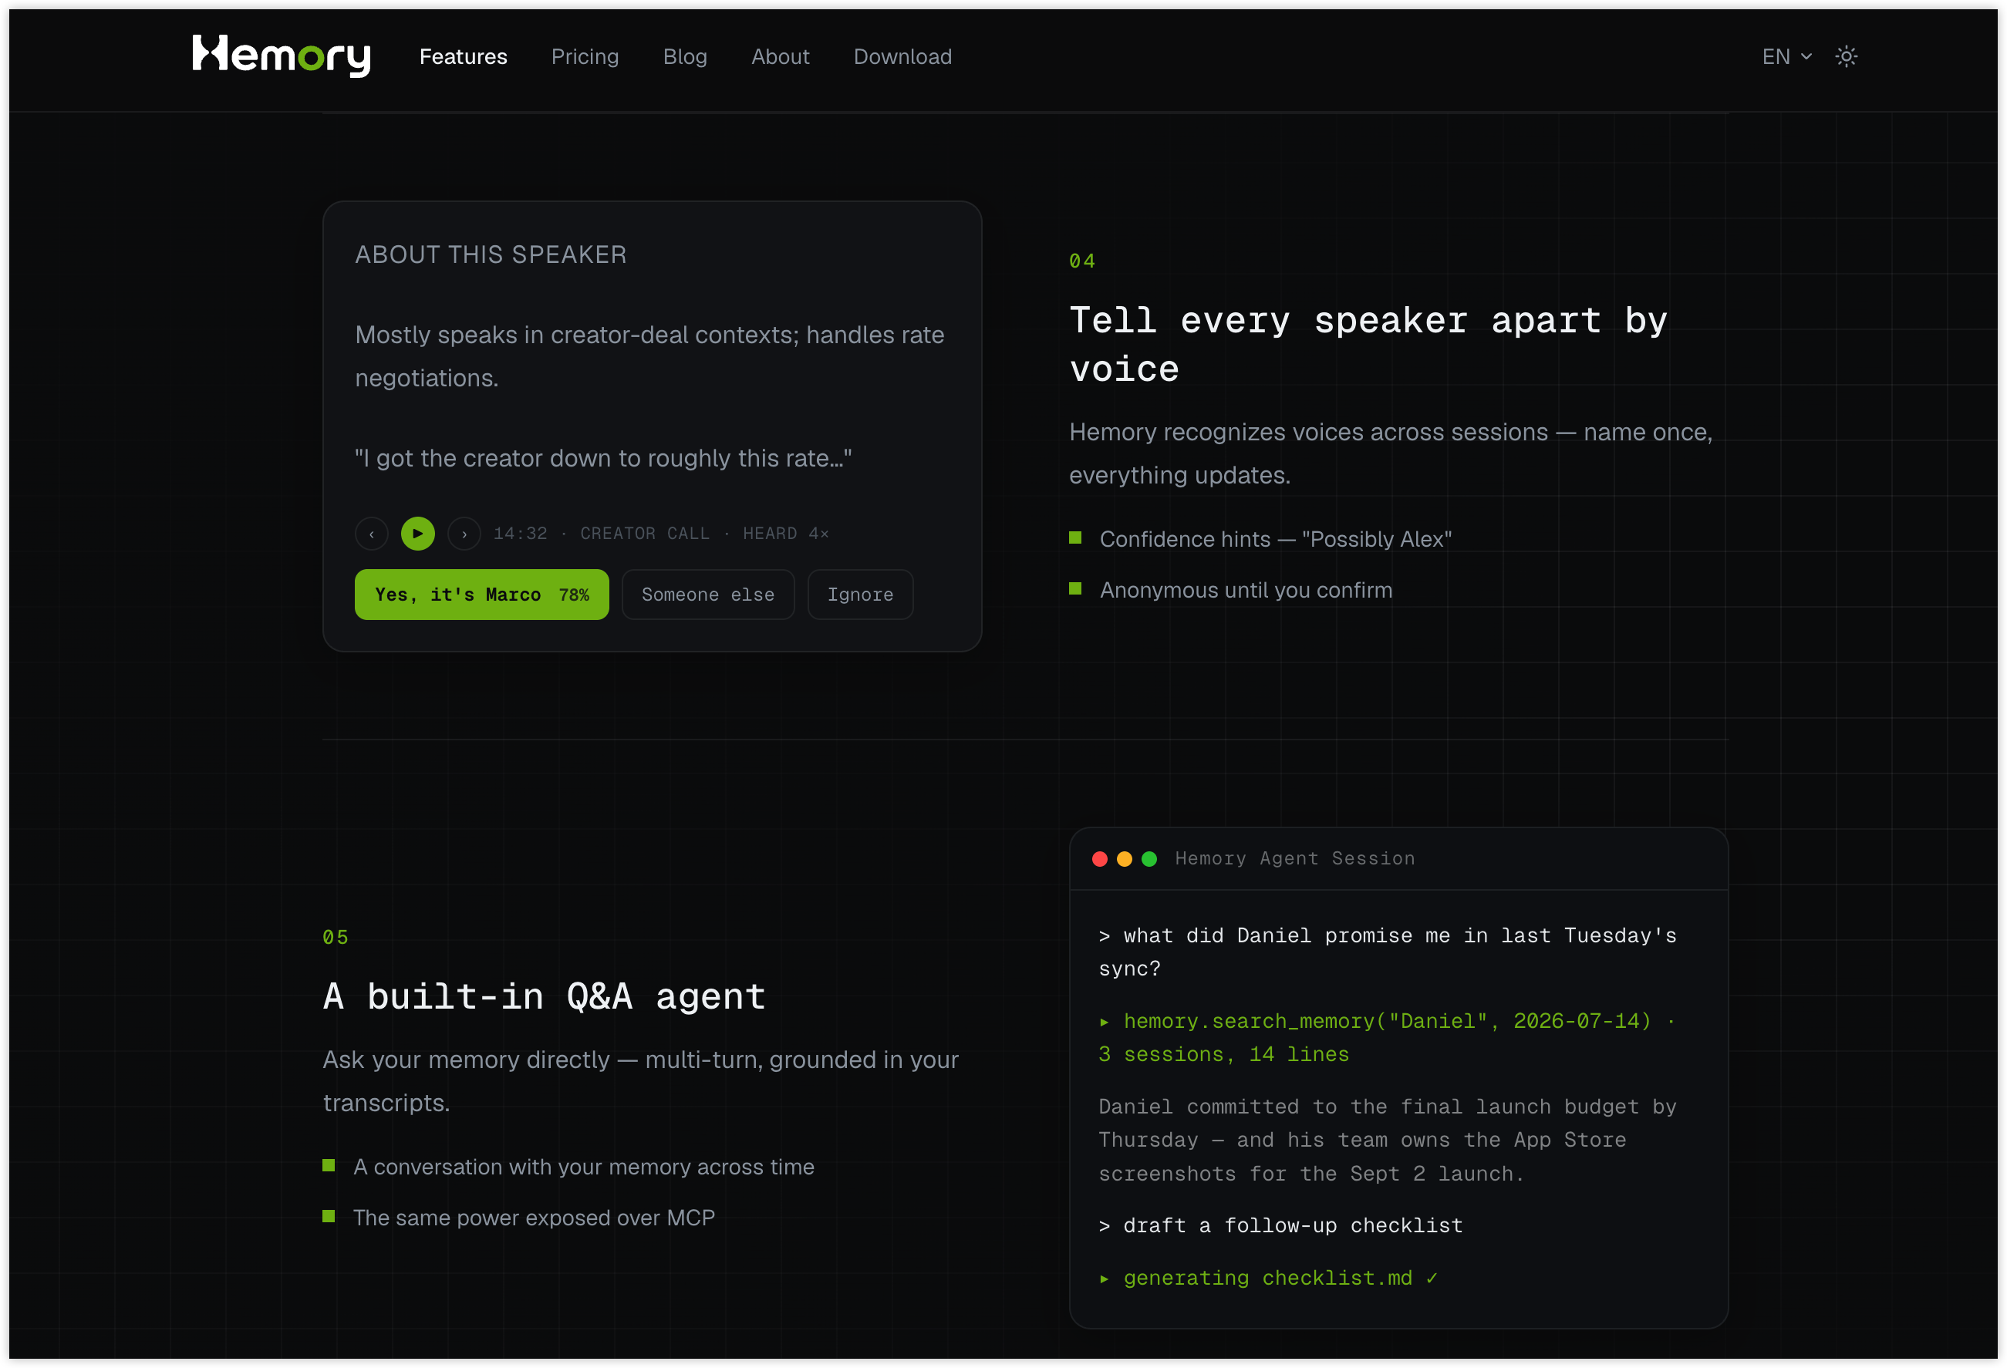Screen dimensions: 2007x1368
Task: Click the 'HEARD 4×' label
Action: (x=786, y=534)
